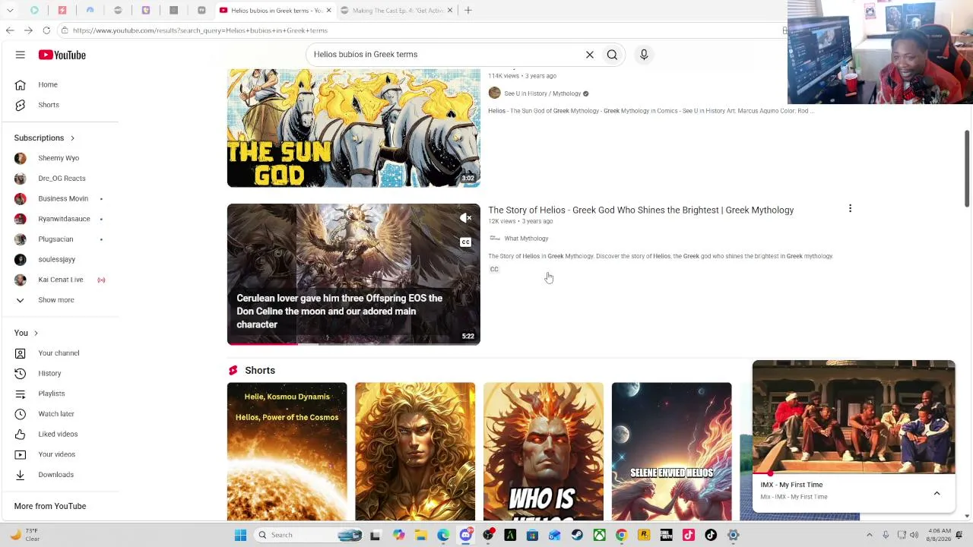Viewport: 973px width, 547px height.
Task: Go back in the browser
Action: coord(10,30)
